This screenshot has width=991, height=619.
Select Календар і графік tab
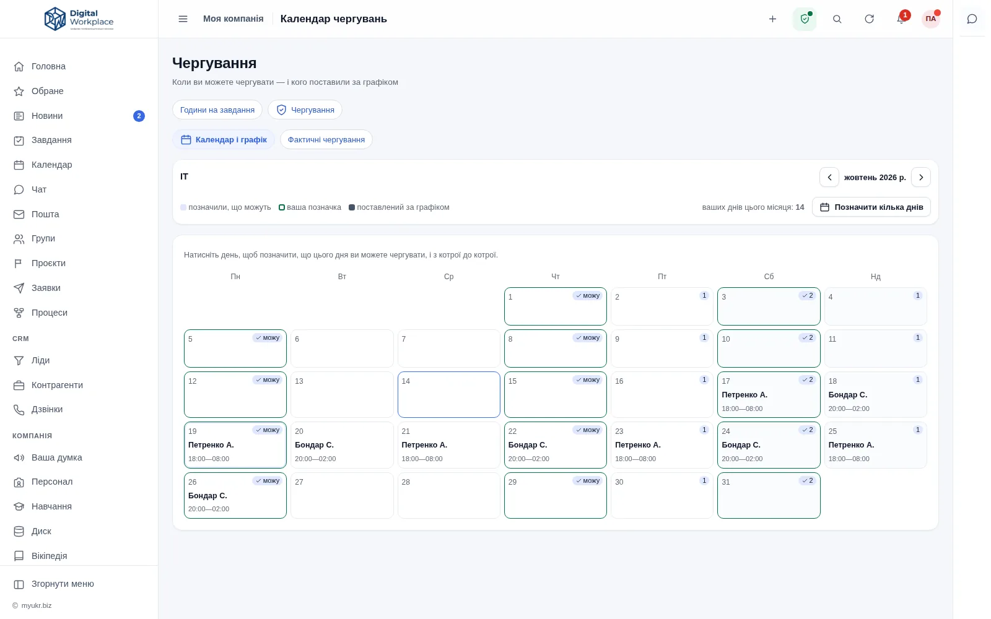(224, 139)
